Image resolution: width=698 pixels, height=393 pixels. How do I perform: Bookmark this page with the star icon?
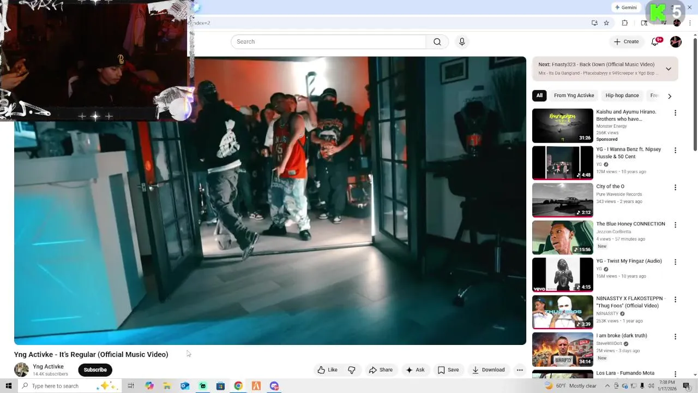(606, 23)
